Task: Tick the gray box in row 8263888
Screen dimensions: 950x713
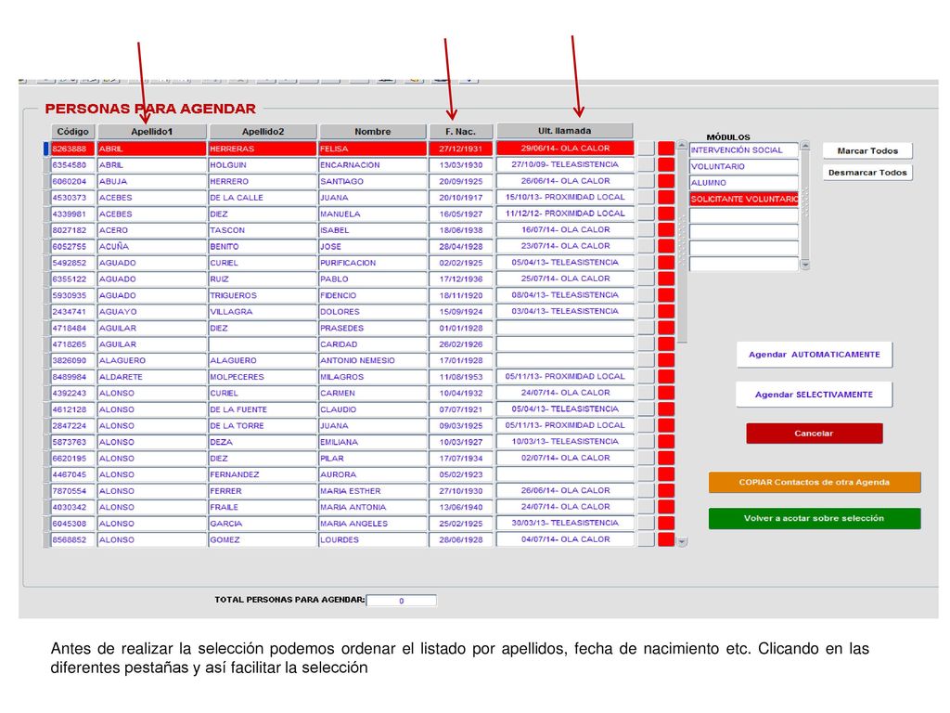Action: click(x=647, y=149)
